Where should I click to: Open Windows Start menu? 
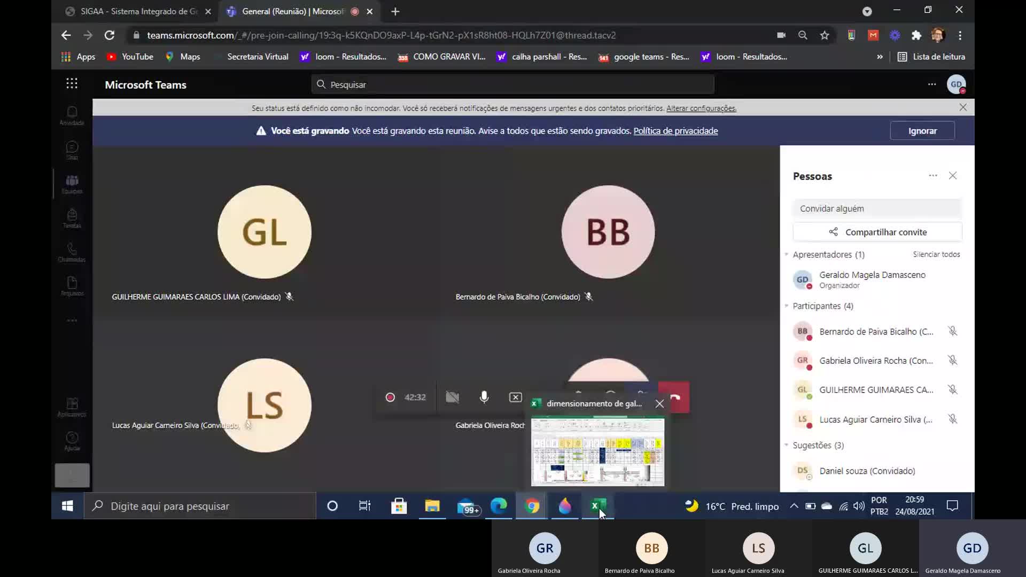point(67,506)
